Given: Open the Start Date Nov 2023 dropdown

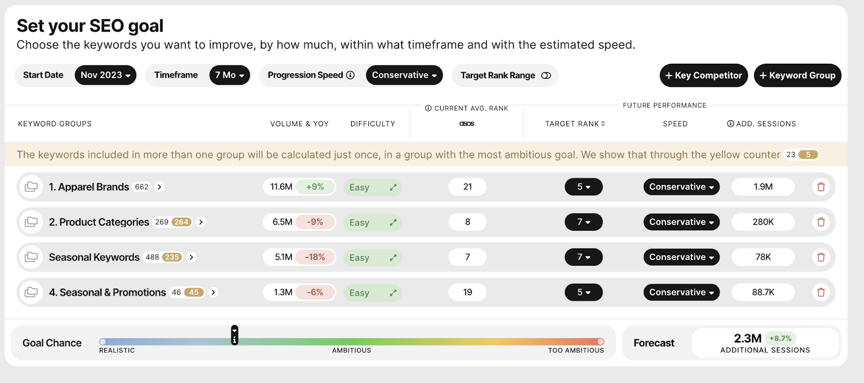Looking at the screenshot, I should pos(105,75).
